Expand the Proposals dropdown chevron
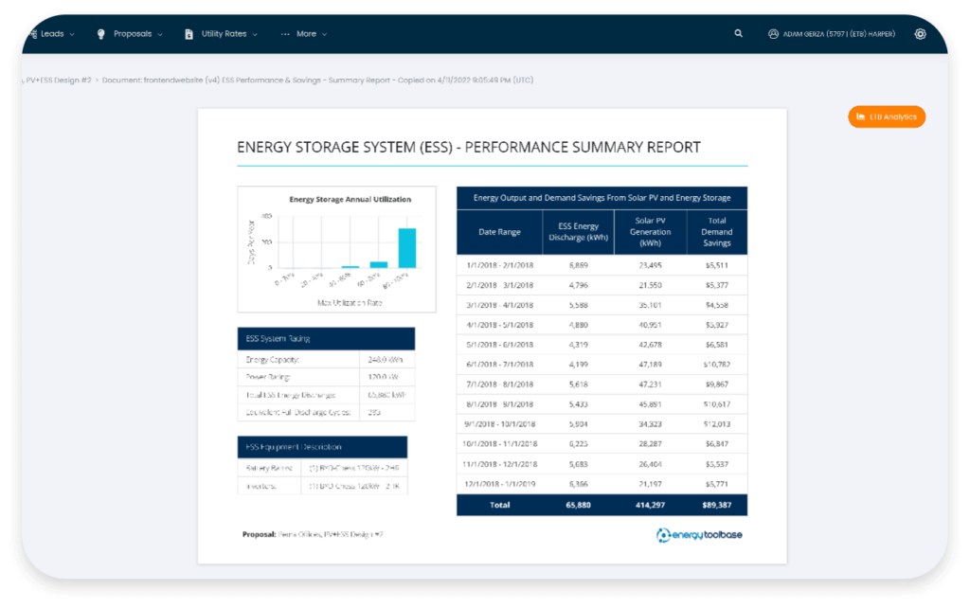970x608 pixels. pyautogui.click(x=160, y=35)
